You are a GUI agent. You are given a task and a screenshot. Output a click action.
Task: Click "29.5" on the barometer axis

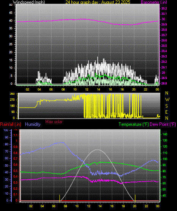click(x=164, y=46)
